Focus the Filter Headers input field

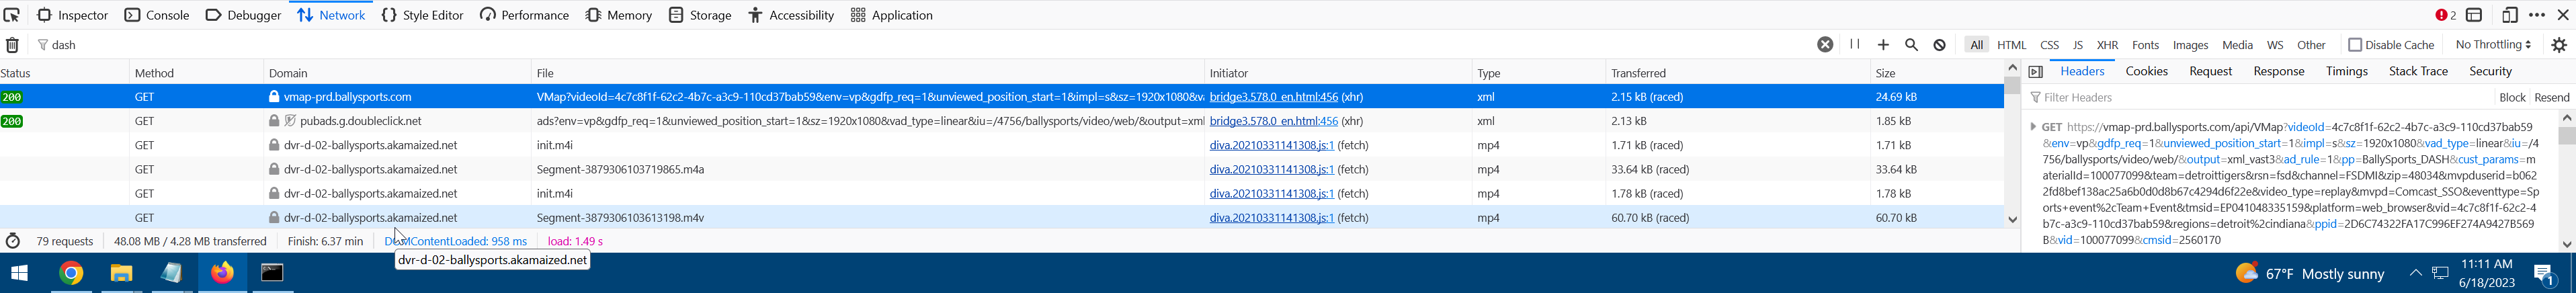(x=2258, y=98)
